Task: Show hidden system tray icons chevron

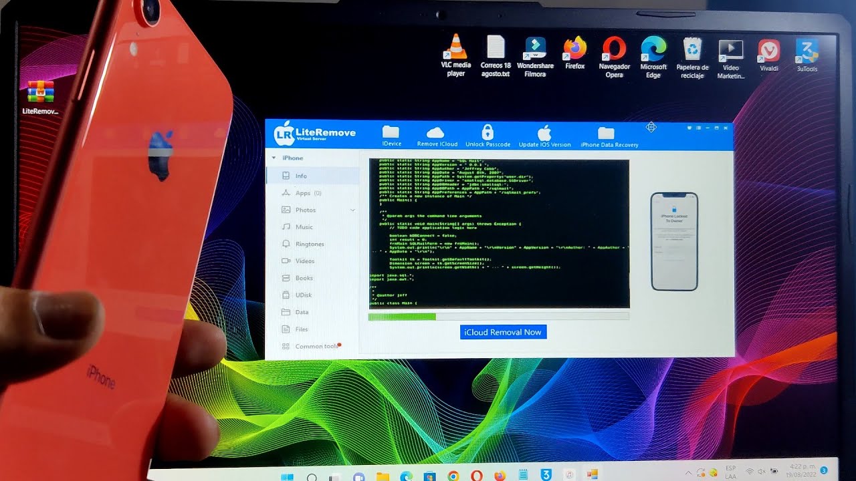Action: click(x=688, y=473)
